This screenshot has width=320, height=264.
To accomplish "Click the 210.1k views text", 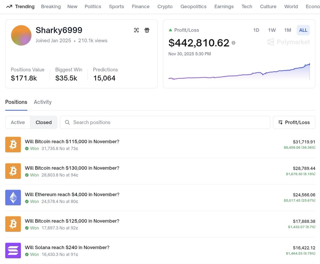I will pyautogui.click(x=93, y=41).
